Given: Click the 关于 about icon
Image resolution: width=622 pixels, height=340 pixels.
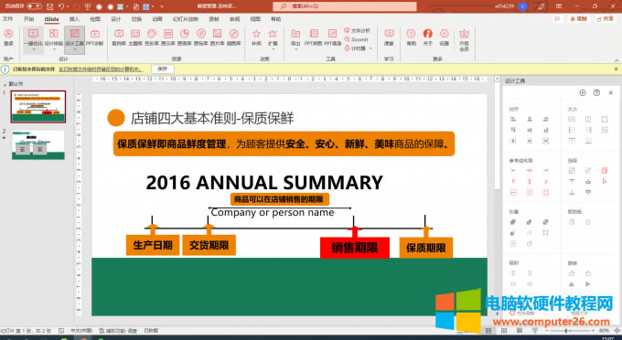Looking at the screenshot, I should (428, 37).
